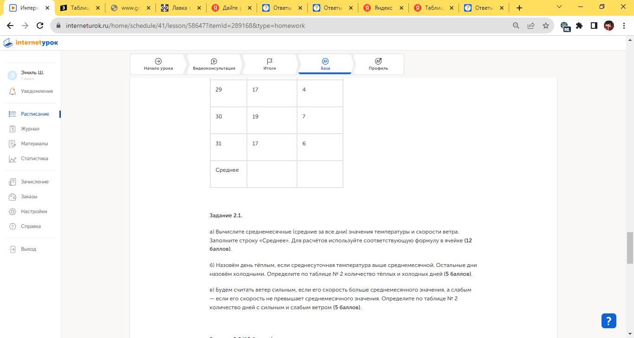Reload the page
This screenshot has height=338, width=634.
pos(40,26)
